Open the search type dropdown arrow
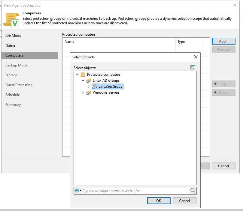This screenshot has height=211, width=243. 80,191
